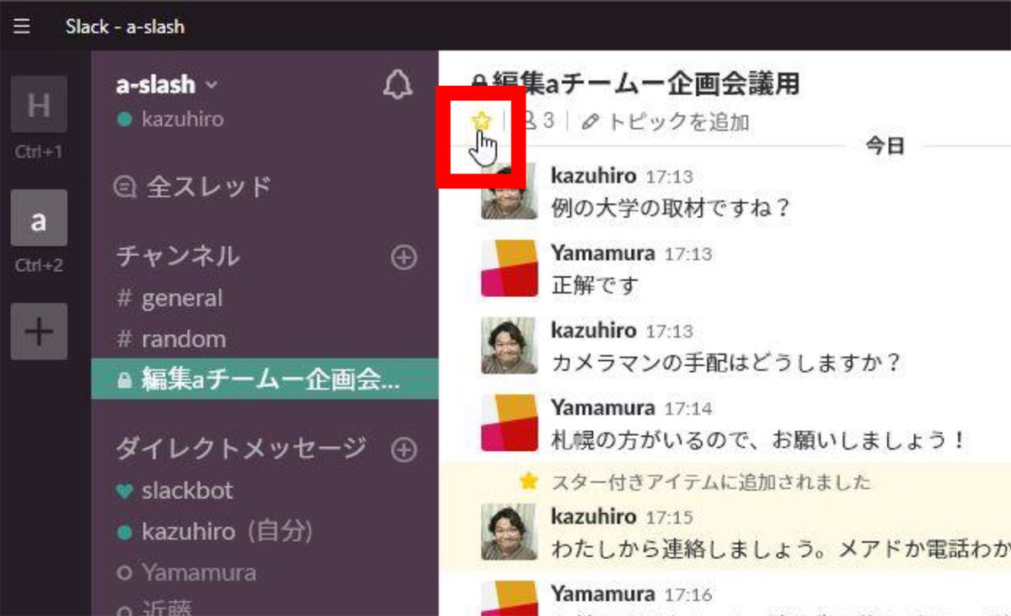
Task: Click the Yamamura name at 17:14
Action: tap(602, 407)
